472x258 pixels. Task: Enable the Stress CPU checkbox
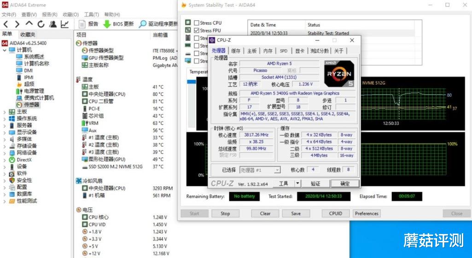coord(197,23)
